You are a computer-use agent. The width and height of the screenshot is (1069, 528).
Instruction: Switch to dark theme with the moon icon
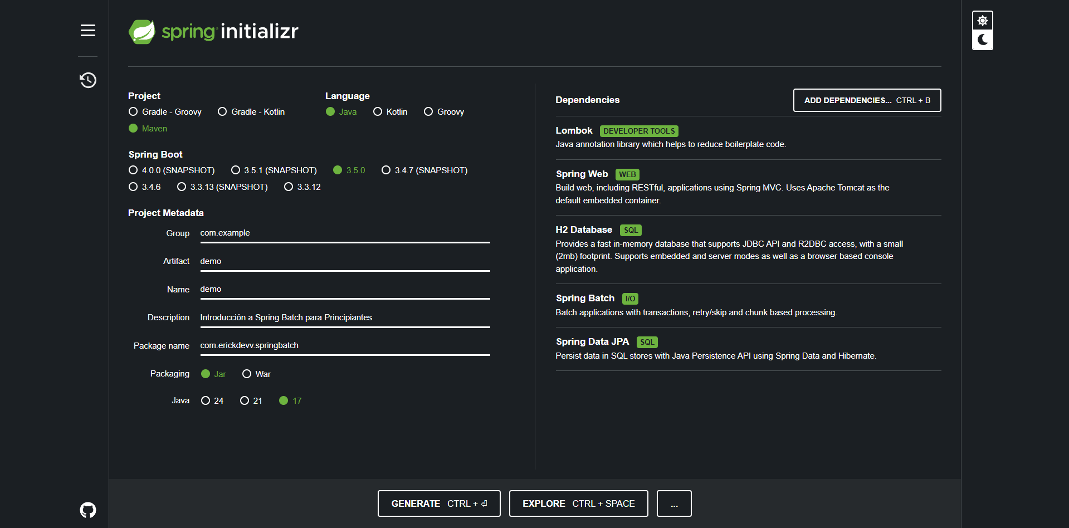[982, 40]
